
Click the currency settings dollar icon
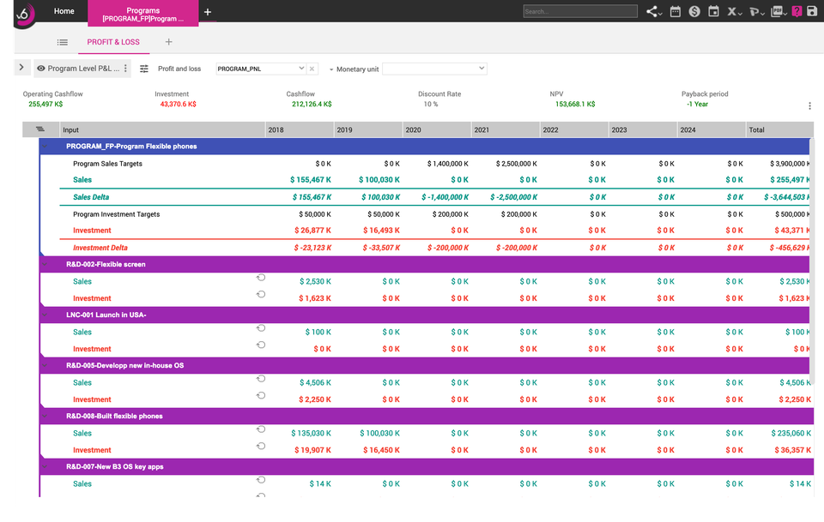(x=695, y=11)
